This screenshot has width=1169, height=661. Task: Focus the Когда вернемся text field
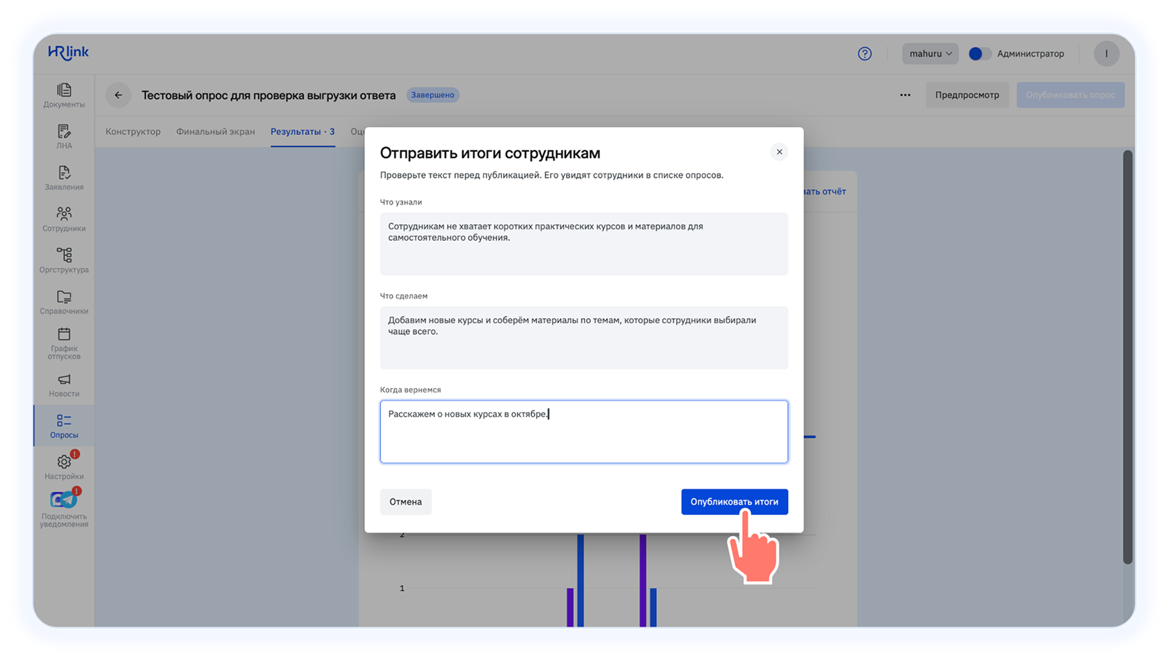pyautogui.click(x=584, y=431)
